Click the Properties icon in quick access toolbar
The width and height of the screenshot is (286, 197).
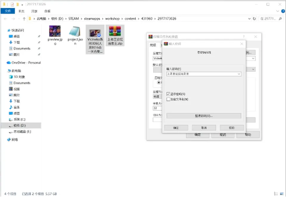coord(12,4)
